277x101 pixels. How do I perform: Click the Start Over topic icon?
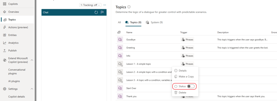(120, 88)
